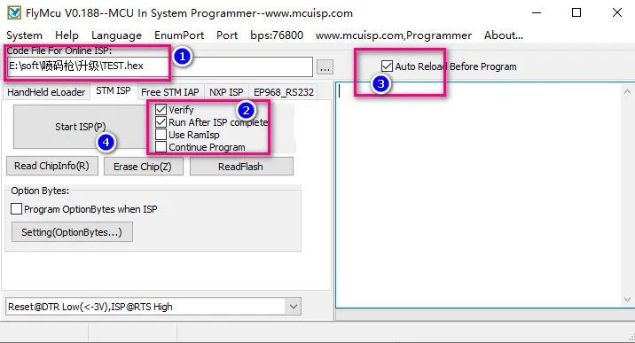Viewport: 635px width, 343px height.
Task: Open the bps:76800 baud rate menu
Action: [x=277, y=35]
